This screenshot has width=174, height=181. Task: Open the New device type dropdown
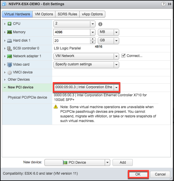point(107,162)
